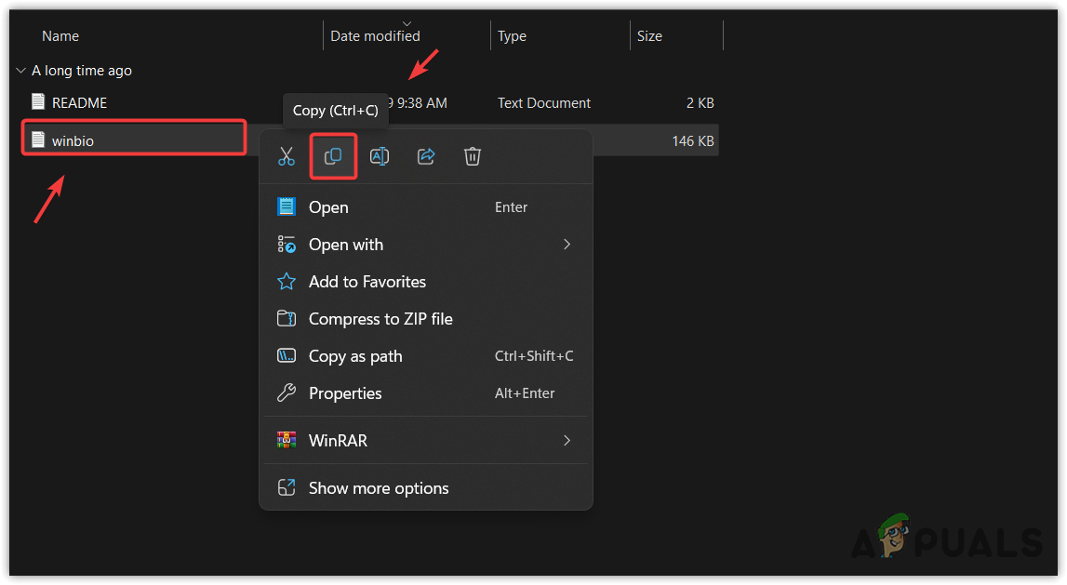Choose Compress to ZIP file
The width and height of the screenshot is (1067, 585).
pos(380,319)
